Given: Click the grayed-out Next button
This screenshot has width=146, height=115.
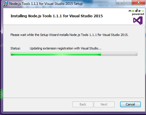Looking at the screenshot, I should [x=104, y=104].
